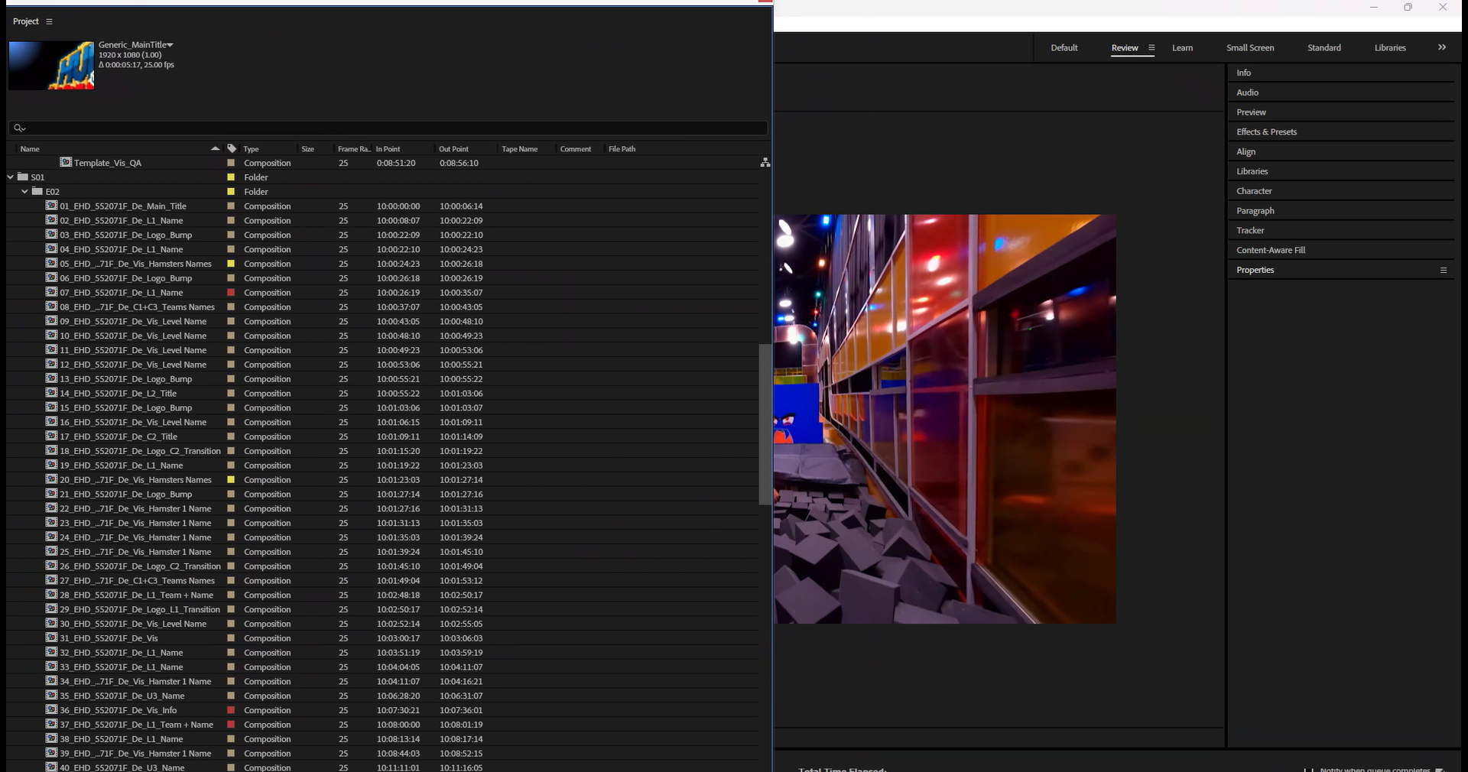Viewport: 1468px width, 772px height.
Task: Select 28_EHD L1_Team + Name composition icon
Action: 51,595
